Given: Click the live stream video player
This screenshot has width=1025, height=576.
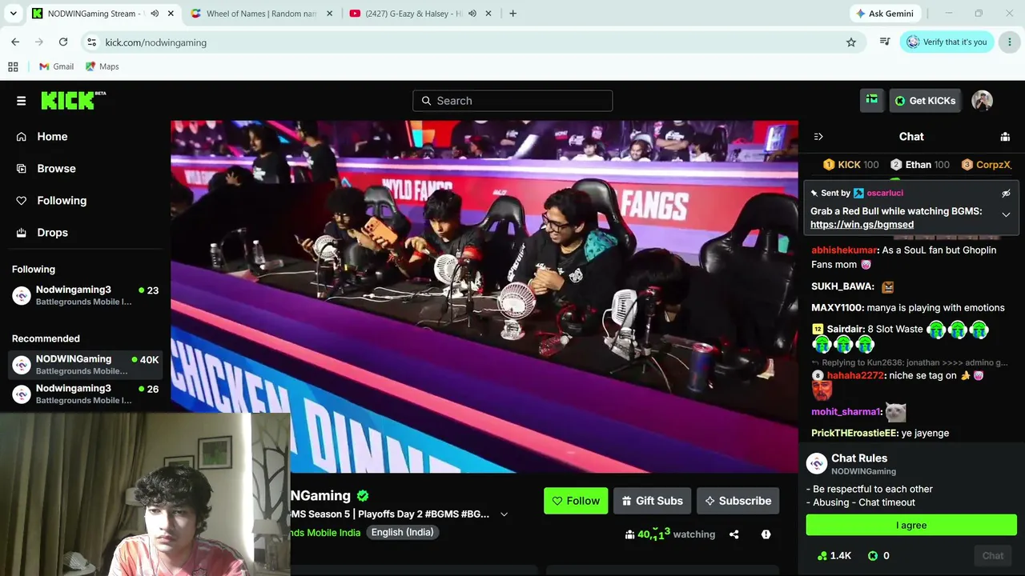Looking at the screenshot, I should click(x=484, y=296).
